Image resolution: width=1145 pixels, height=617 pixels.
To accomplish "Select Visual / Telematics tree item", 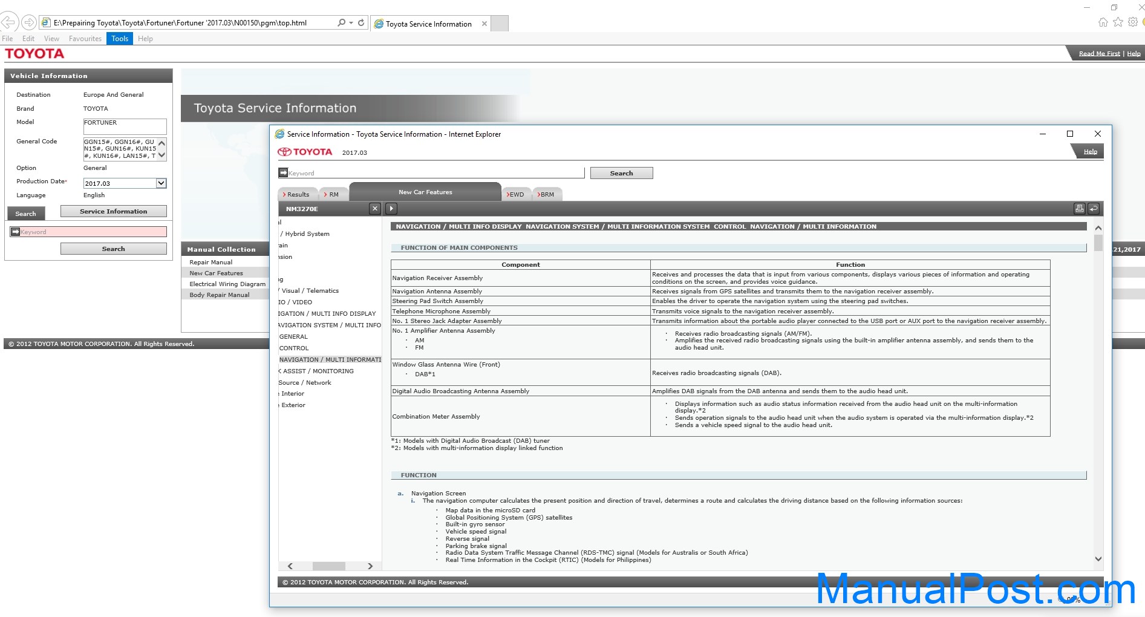I will point(309,290).
